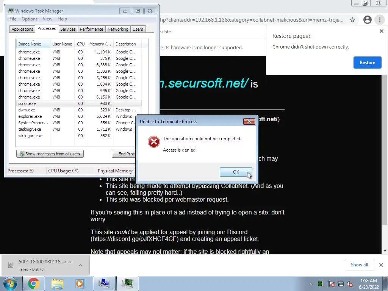Click the Task Manager taskbar icon

(127, 283)
